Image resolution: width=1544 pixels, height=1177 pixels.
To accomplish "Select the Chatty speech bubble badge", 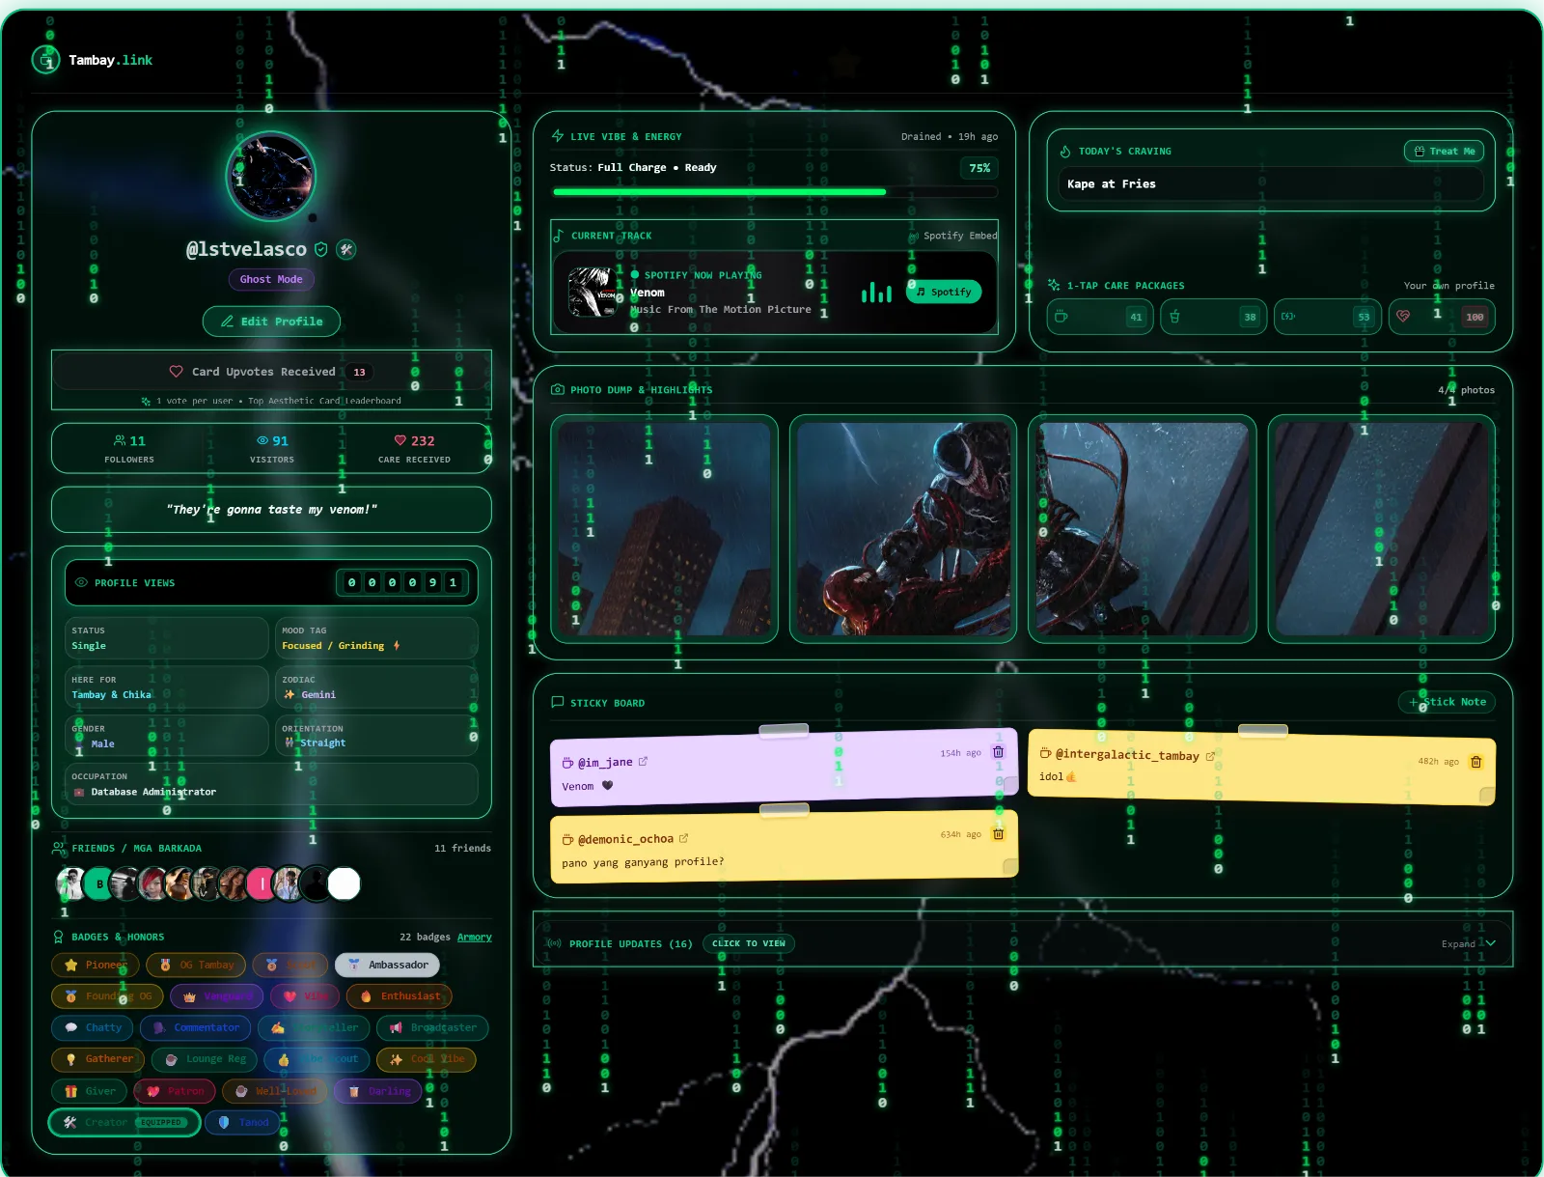I will 93,1028.
